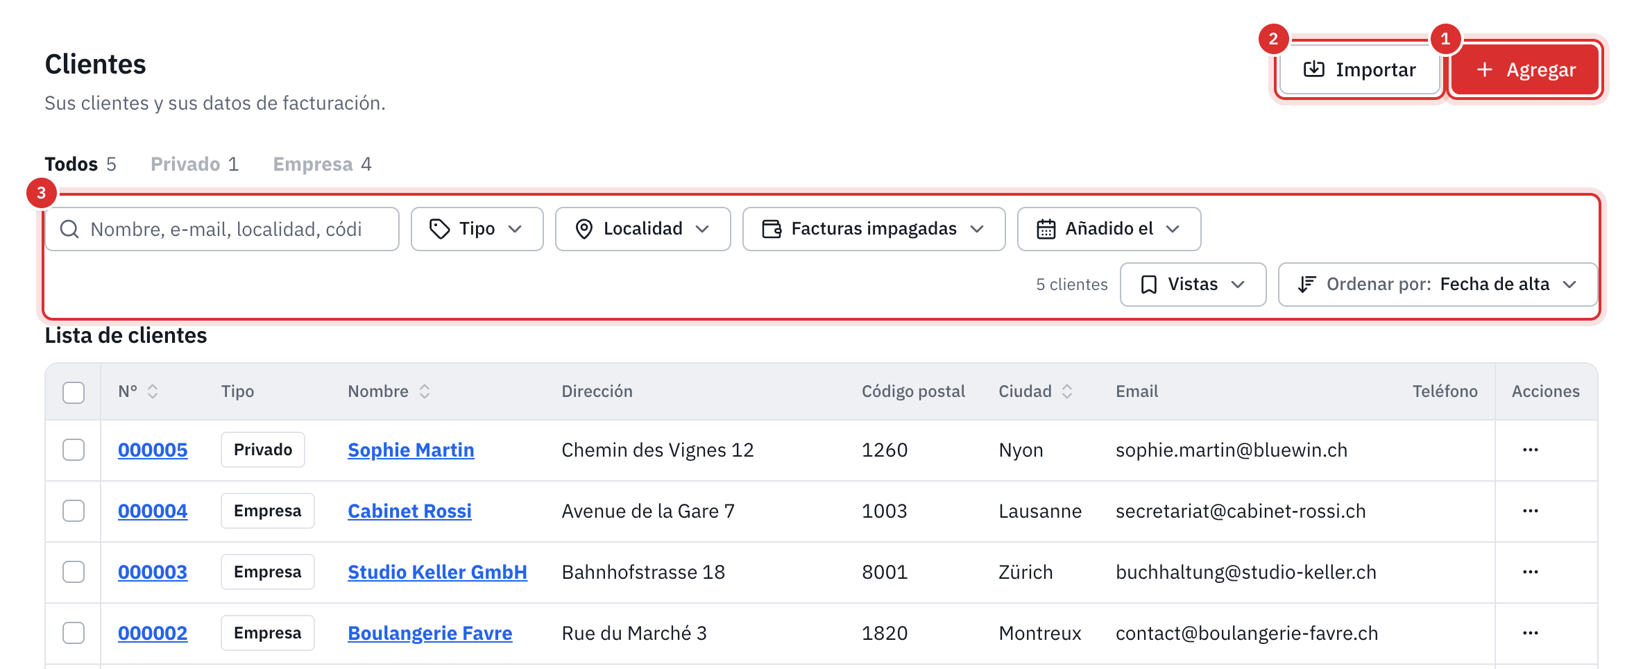
Task: Select all clients with header checkbox
Action: click(74, 392)
